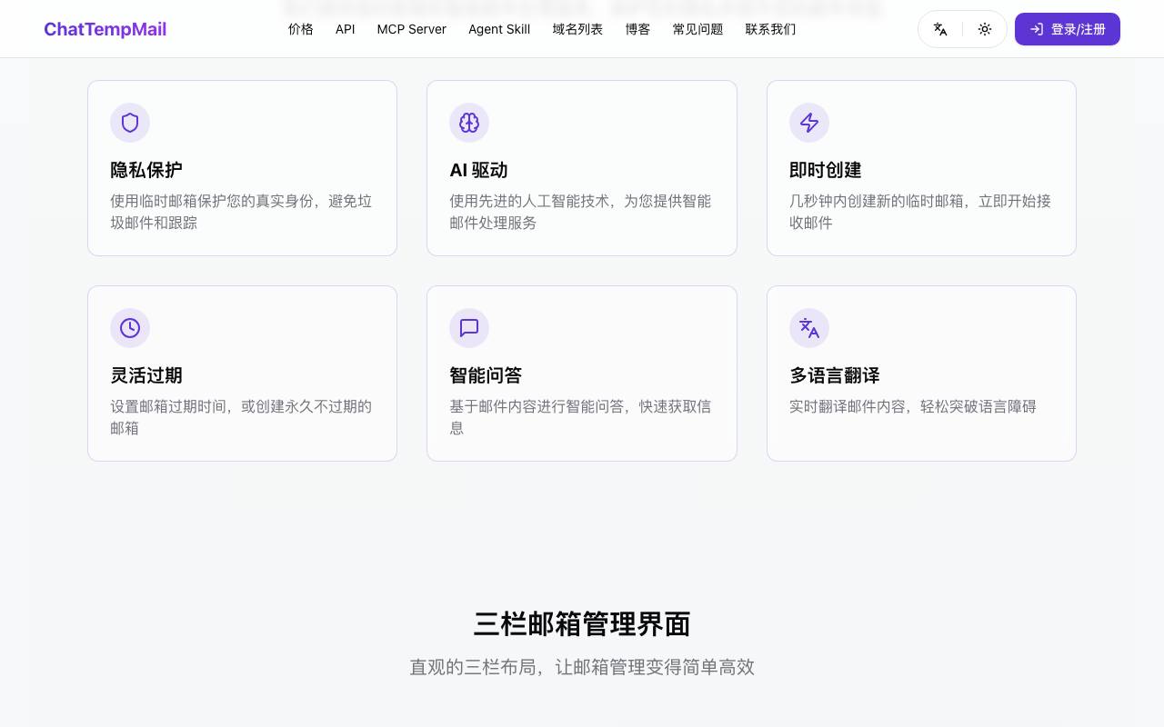
Task: Toggle the light/dark theme sun icon
Action: click(x=985, y=29)
